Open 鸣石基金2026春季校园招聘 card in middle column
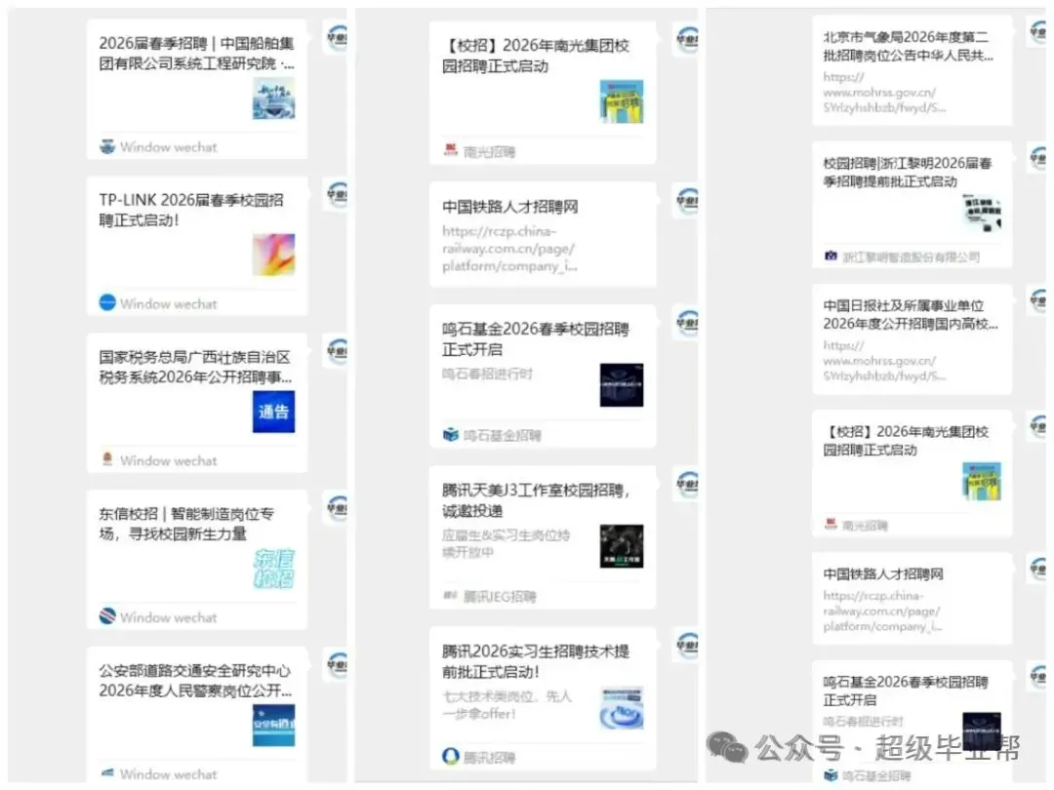This screenshot has height=790, width=1054. point(543,376)
